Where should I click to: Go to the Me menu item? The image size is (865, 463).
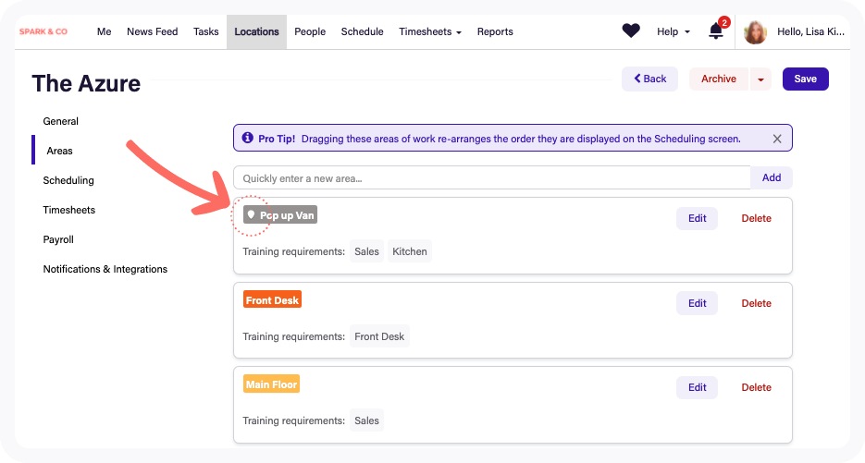[104, 32]
